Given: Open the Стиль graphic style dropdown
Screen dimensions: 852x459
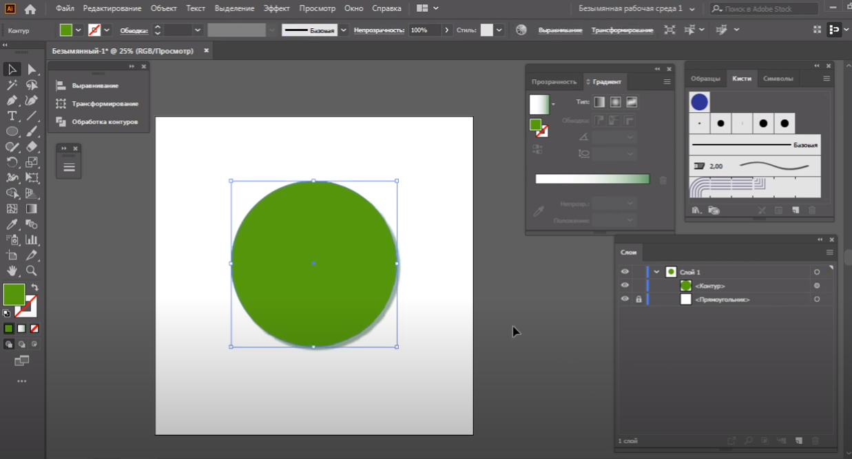Looking at the screenshot, I should (499, 30).
